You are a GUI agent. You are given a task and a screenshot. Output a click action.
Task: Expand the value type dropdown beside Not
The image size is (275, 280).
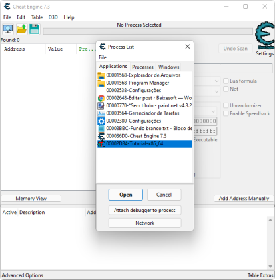tap(216, 91)
